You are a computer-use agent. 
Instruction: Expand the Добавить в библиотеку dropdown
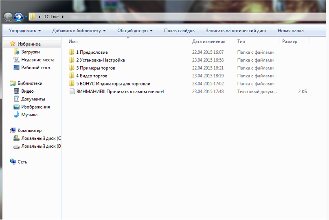coord(79,30)
